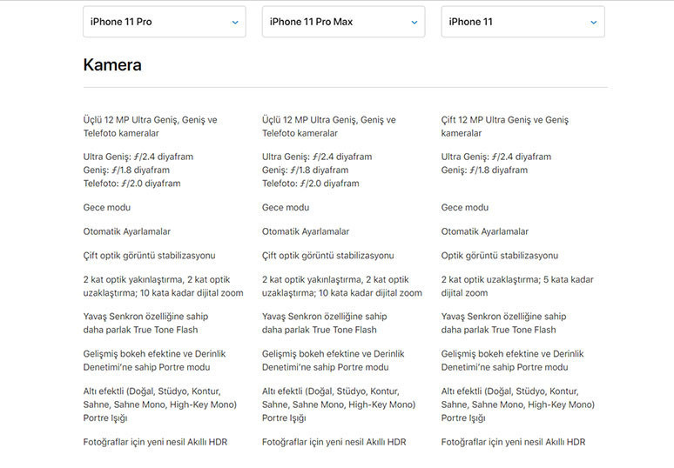The height and width of the screenshot is (468, 674).
Task: Click 'Çift 12 MP Ultra Geniş ve Geniş kameralar'
Action: 505,127
